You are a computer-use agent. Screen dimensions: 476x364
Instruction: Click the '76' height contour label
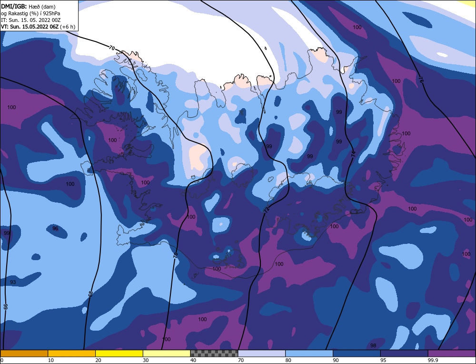[x=421, y=80]
